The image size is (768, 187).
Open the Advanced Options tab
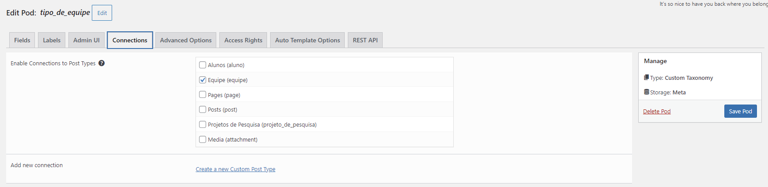(186, 40)
